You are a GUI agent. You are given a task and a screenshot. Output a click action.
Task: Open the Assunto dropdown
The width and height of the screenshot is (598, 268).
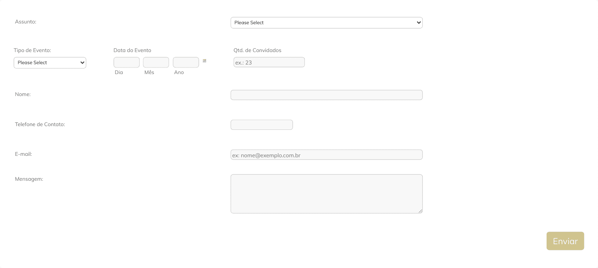[x=326, y=23]
